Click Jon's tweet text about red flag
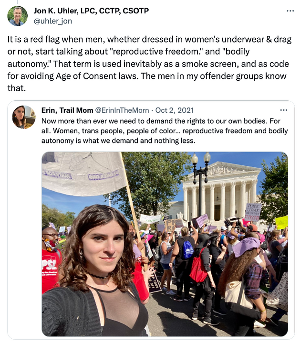 [x=150, y=64]
